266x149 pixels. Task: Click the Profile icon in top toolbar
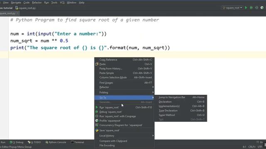pyautogui.click(x=262, y=8)
